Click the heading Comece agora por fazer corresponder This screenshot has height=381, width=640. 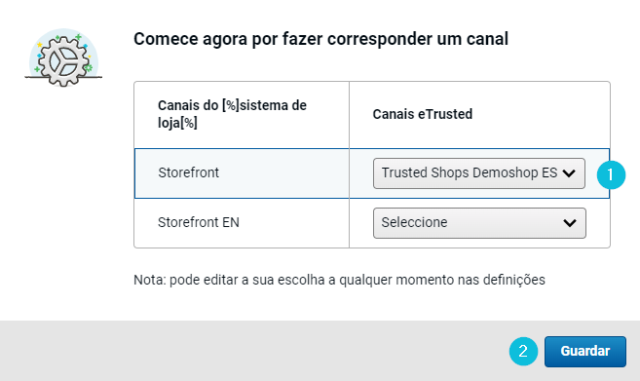pyautogui.click(x=320, y=39)
